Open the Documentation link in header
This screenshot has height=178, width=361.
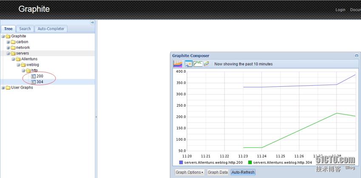point(355,10)
